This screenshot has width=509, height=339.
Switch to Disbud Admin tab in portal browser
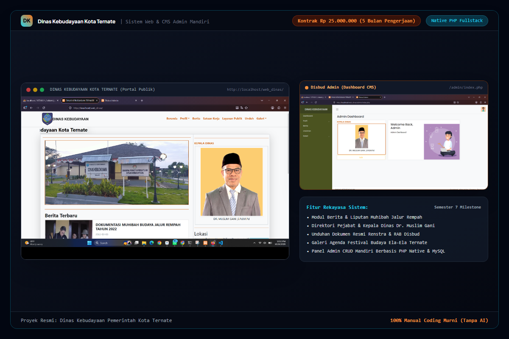coord(118,100)
